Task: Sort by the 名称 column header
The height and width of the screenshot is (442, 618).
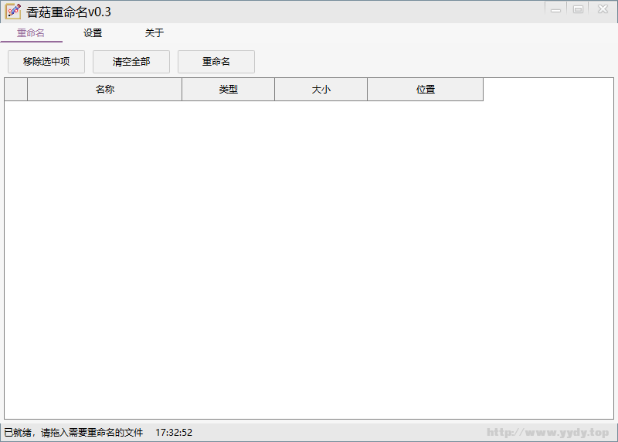Action: click(x=105, y=90)
